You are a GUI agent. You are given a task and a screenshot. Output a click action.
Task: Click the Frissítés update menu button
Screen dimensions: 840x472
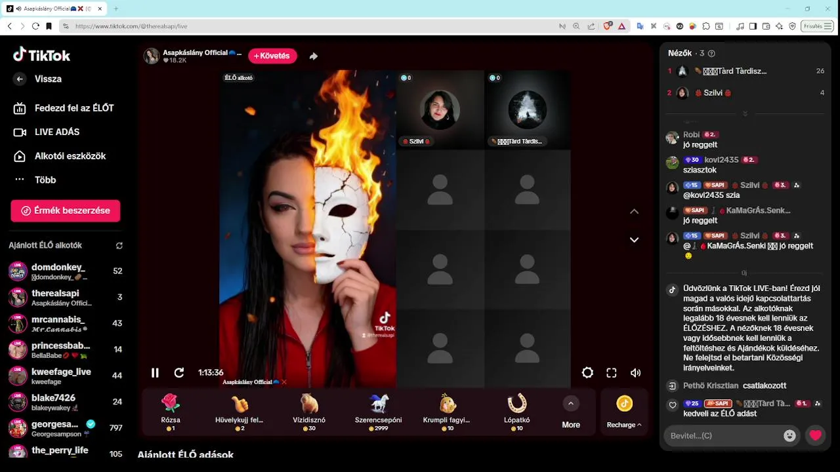point(818,26)
